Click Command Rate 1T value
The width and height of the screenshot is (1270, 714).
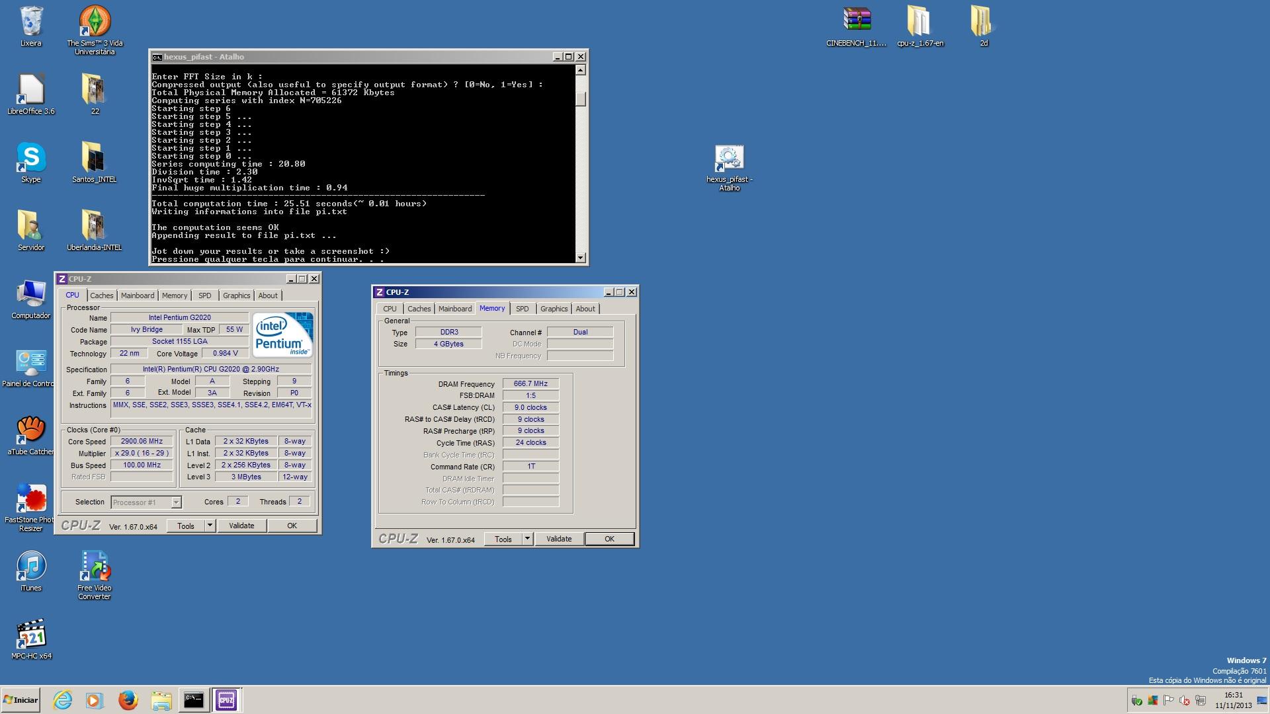pyautogui.click(x=530, y=466)
